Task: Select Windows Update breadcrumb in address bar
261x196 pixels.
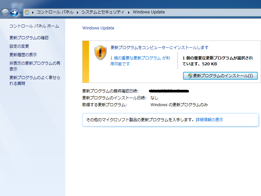Action: [x=149, y=12]
